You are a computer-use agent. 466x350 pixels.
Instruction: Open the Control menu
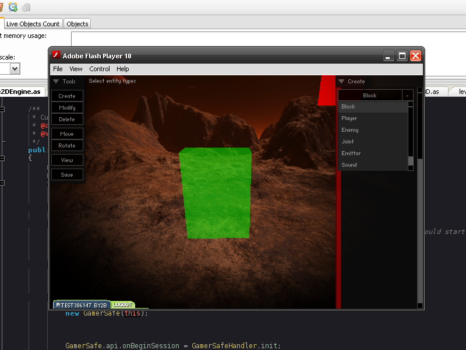click(x=100, y=68)
